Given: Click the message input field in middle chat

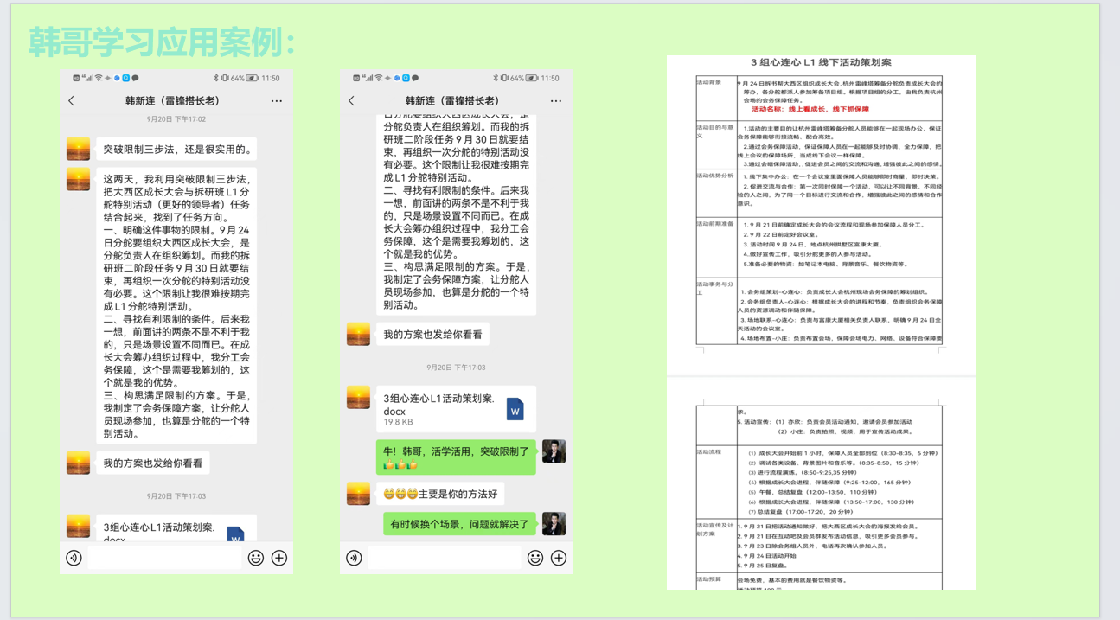Looking at the screenshot, I should (x=445, y=558).
